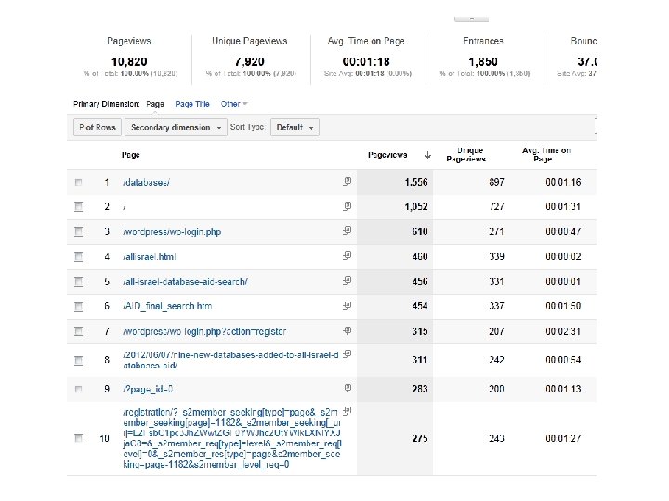The width and height of the screenshot is (669, 501).
Task: Open external link icon for / row
Action: point(347,206)
